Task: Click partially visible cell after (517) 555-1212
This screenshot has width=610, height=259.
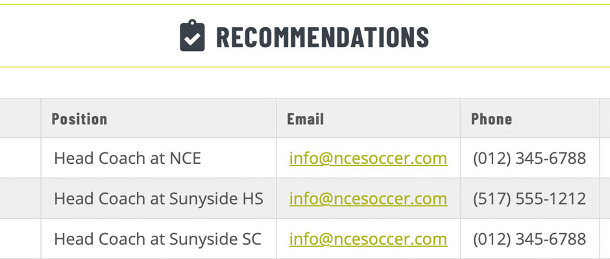Action: [x=605, y=198]
